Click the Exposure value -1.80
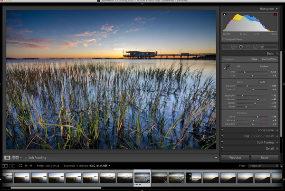The image size is (285, 191). [273, 86]
